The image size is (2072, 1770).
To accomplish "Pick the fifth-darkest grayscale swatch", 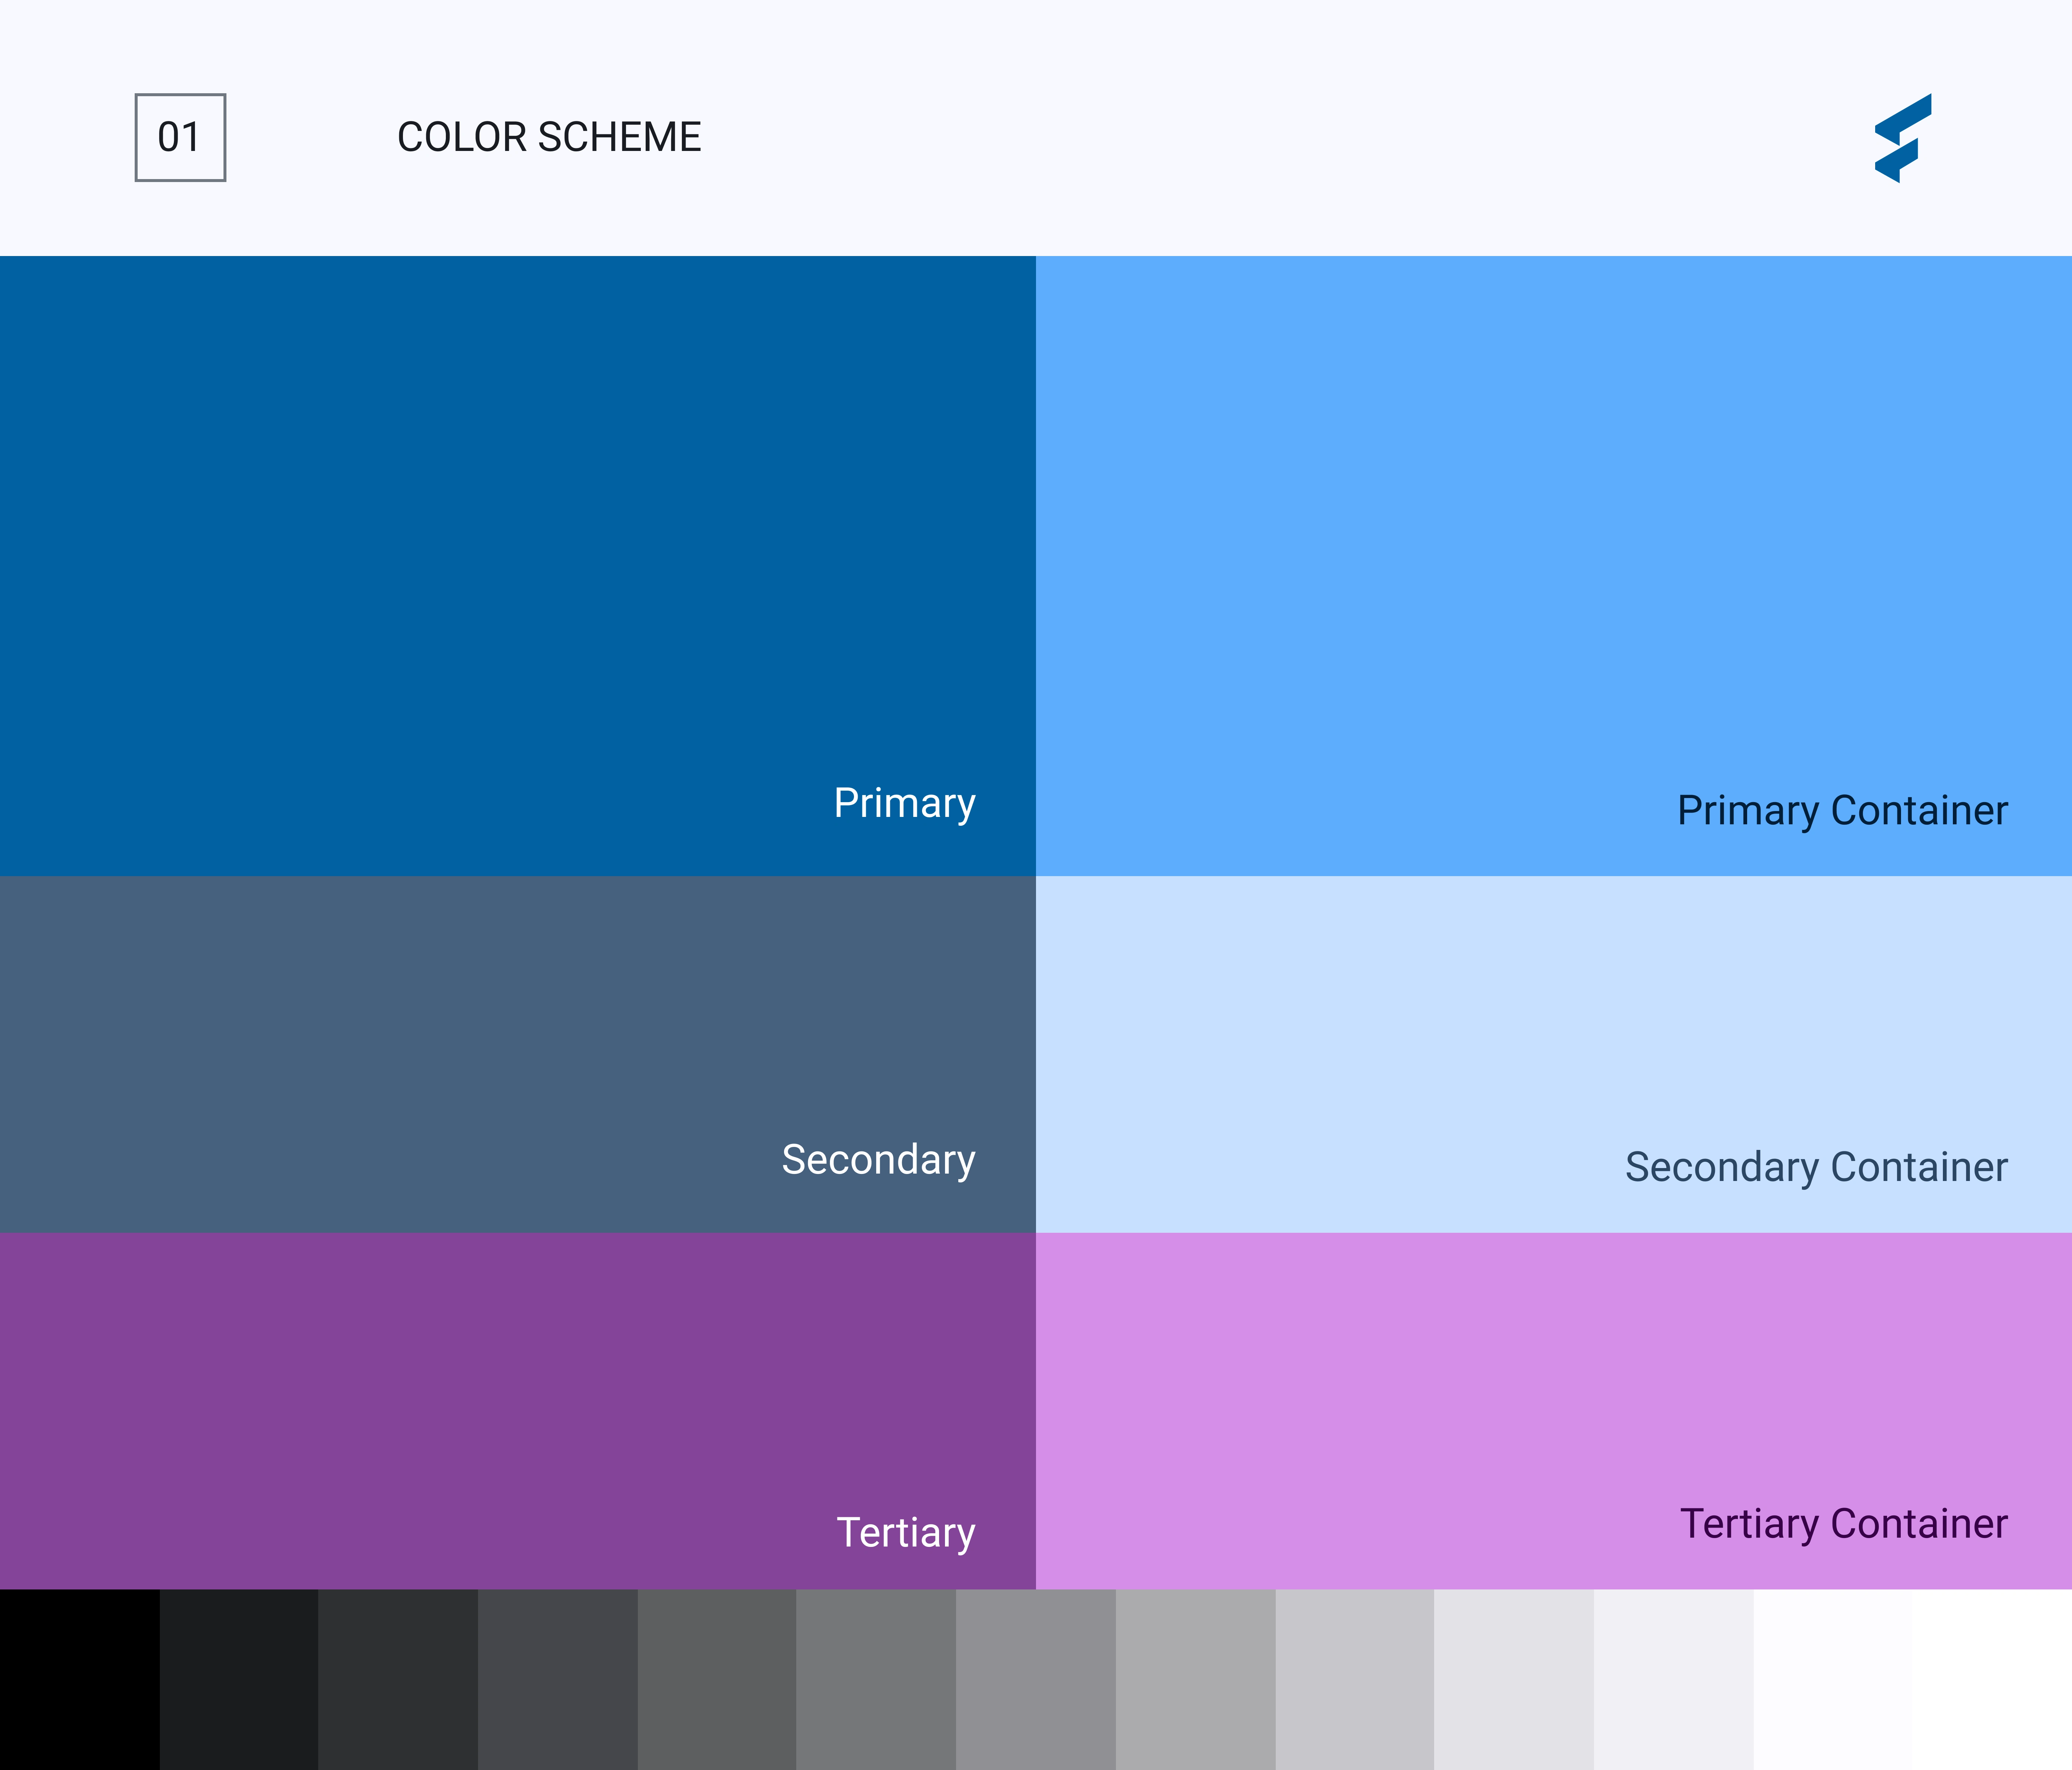I will coord(717,1680).
